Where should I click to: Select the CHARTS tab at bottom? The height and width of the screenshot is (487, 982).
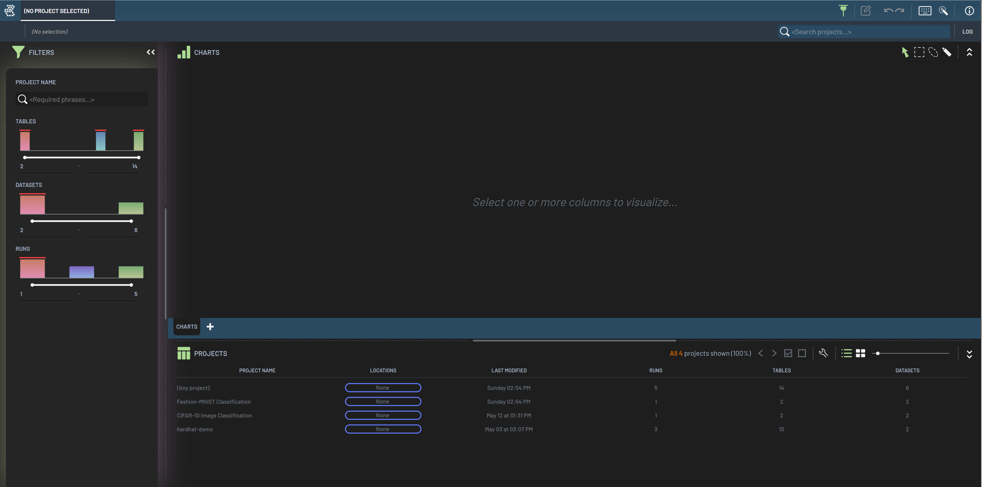click(186, 327)
